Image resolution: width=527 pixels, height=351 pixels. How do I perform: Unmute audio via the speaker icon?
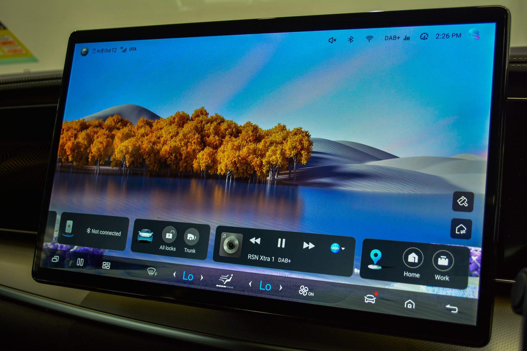click(332, 40)
